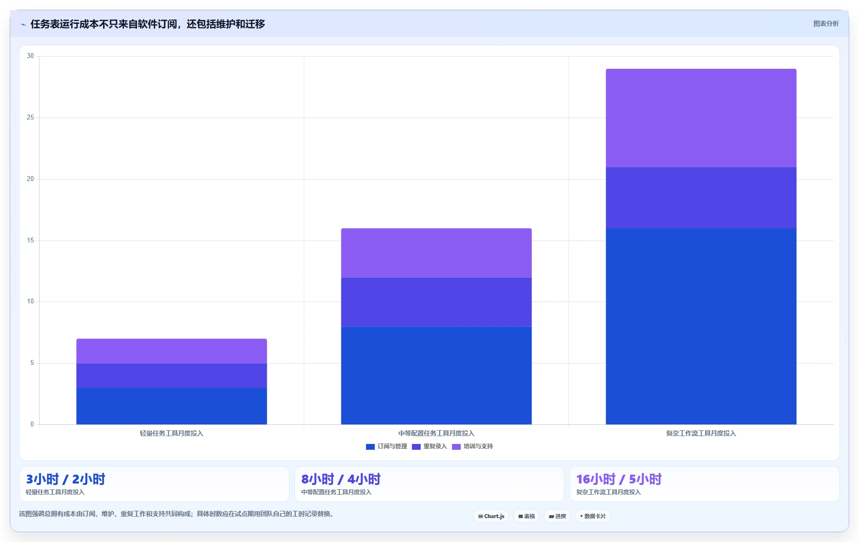Click the y-axis value 15
Viewport: 859px width, 542px height.
point(30,241)
